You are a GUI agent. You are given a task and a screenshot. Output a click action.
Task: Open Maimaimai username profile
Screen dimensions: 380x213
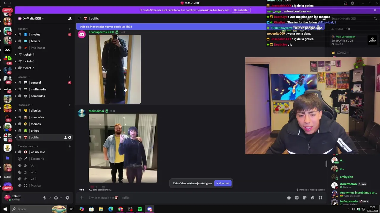[x=96, y=111]
